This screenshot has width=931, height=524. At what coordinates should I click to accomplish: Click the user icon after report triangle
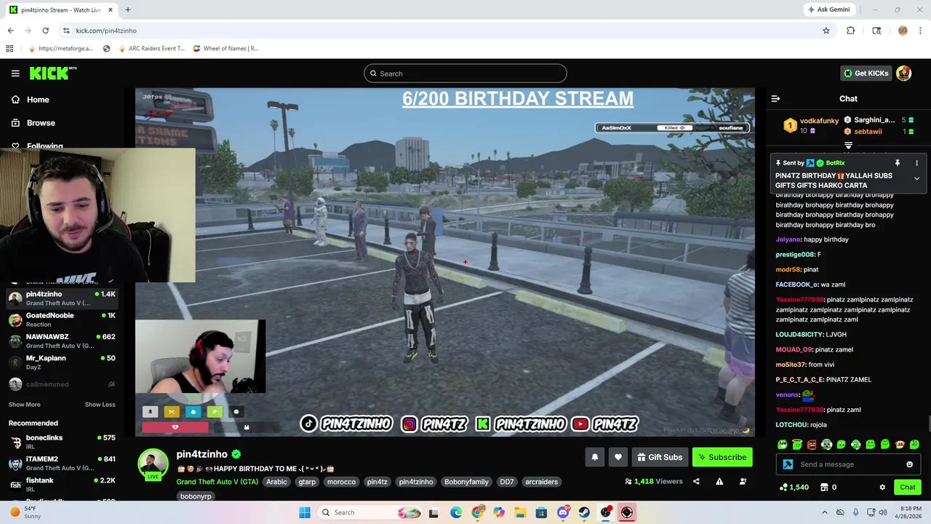(x=743, y=481)
